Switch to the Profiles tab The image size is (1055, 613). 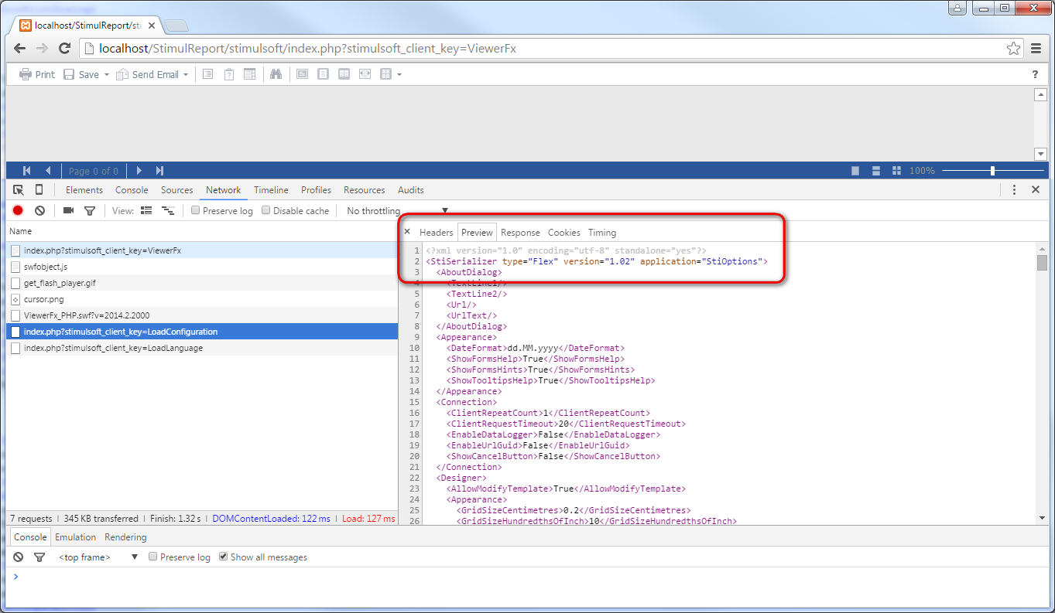tap(316, 190)
